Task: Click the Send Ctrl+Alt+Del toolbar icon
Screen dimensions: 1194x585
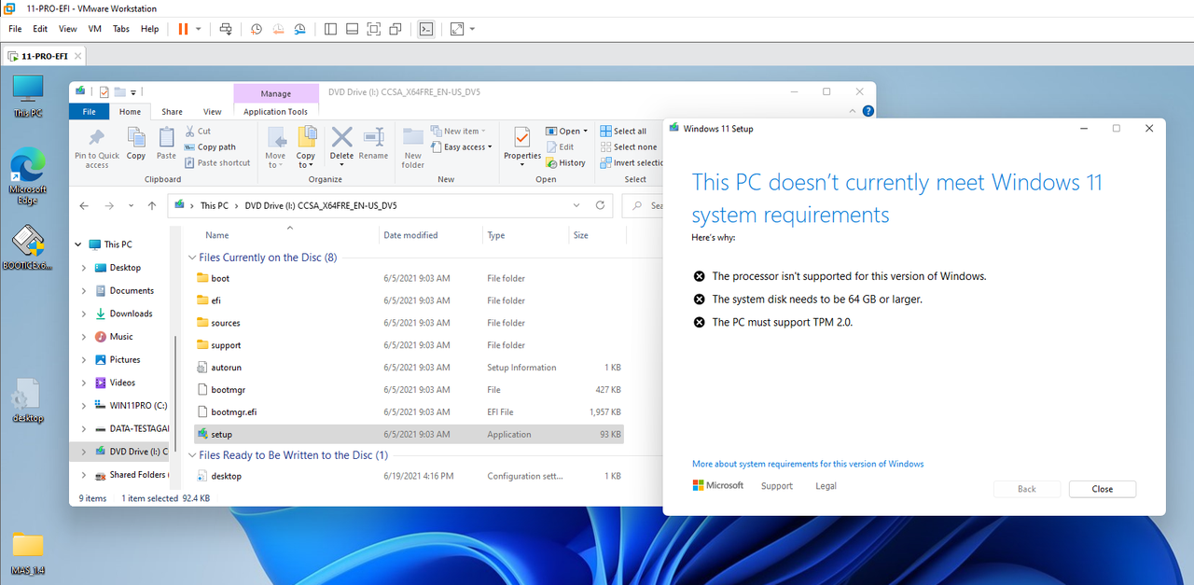Action: pyautogui.click(x=226, y=29)
